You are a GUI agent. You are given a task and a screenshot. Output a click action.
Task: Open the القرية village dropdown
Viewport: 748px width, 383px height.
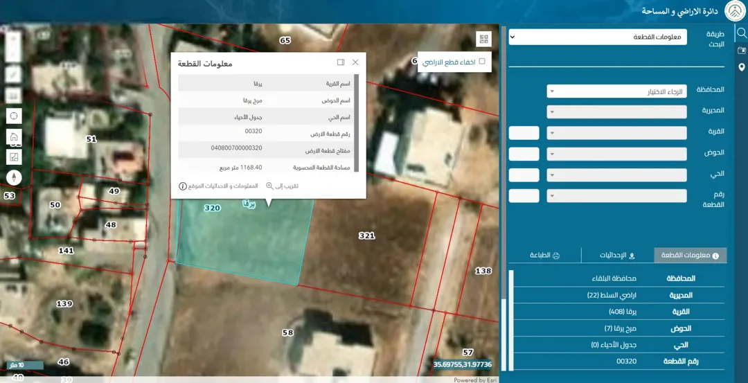coord(617,133)
